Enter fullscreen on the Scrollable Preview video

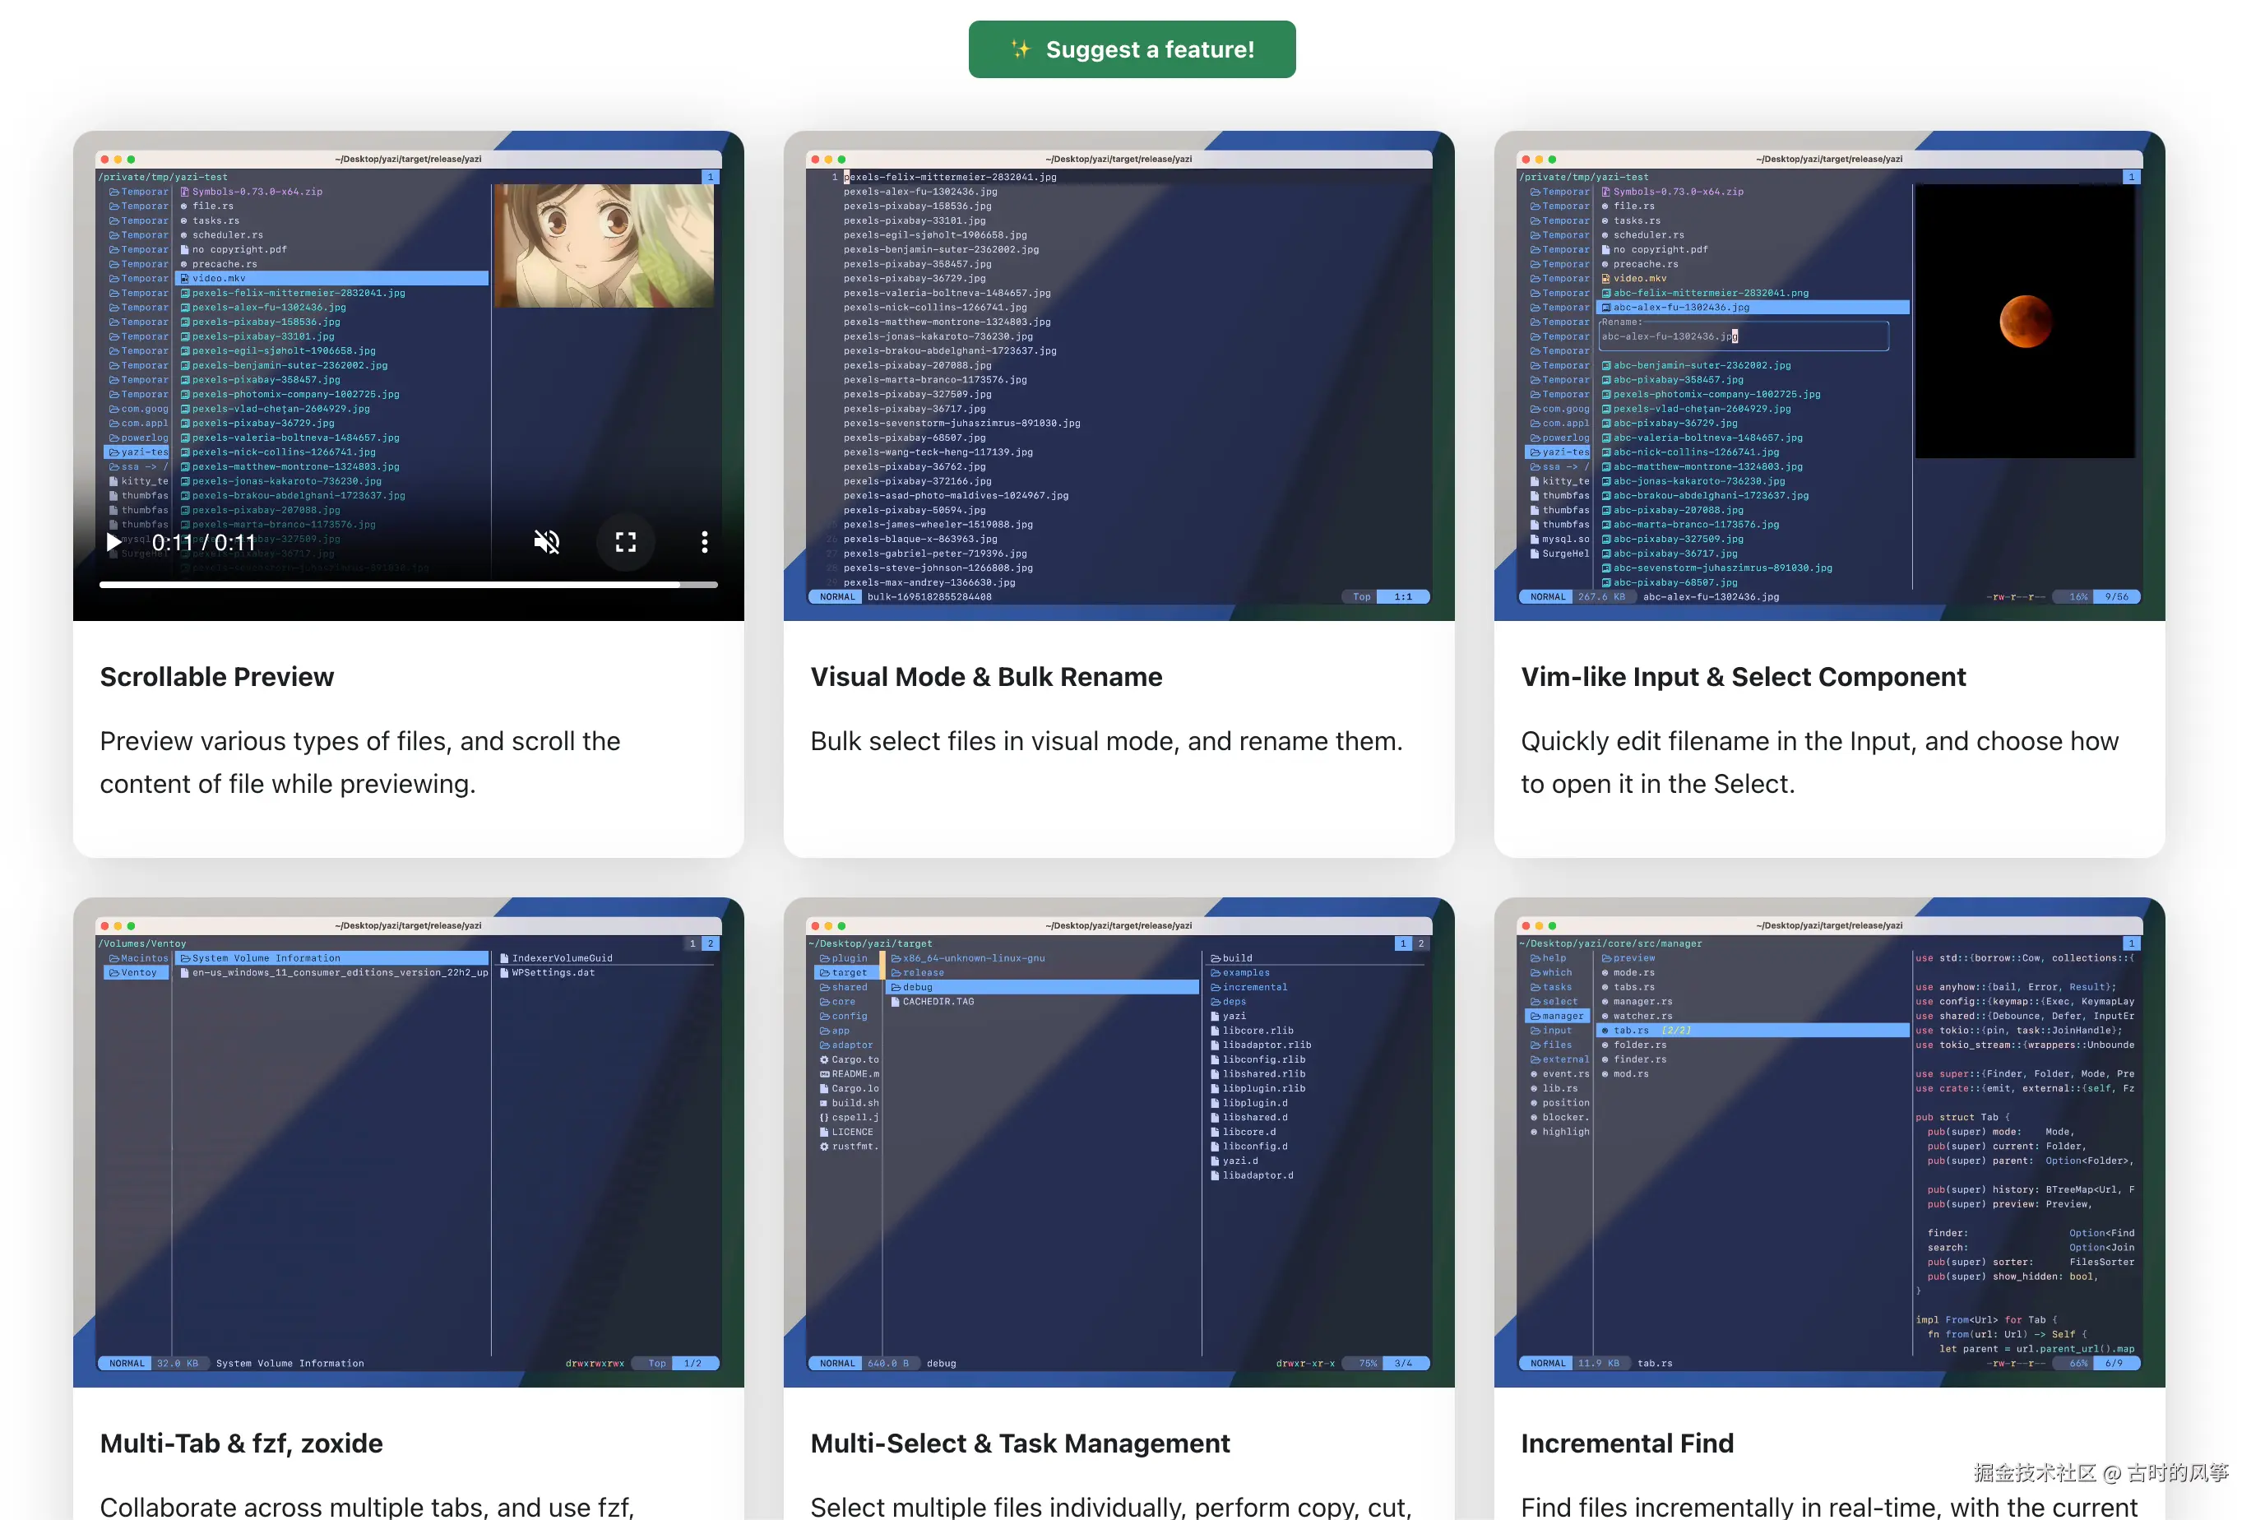(626, 543)
